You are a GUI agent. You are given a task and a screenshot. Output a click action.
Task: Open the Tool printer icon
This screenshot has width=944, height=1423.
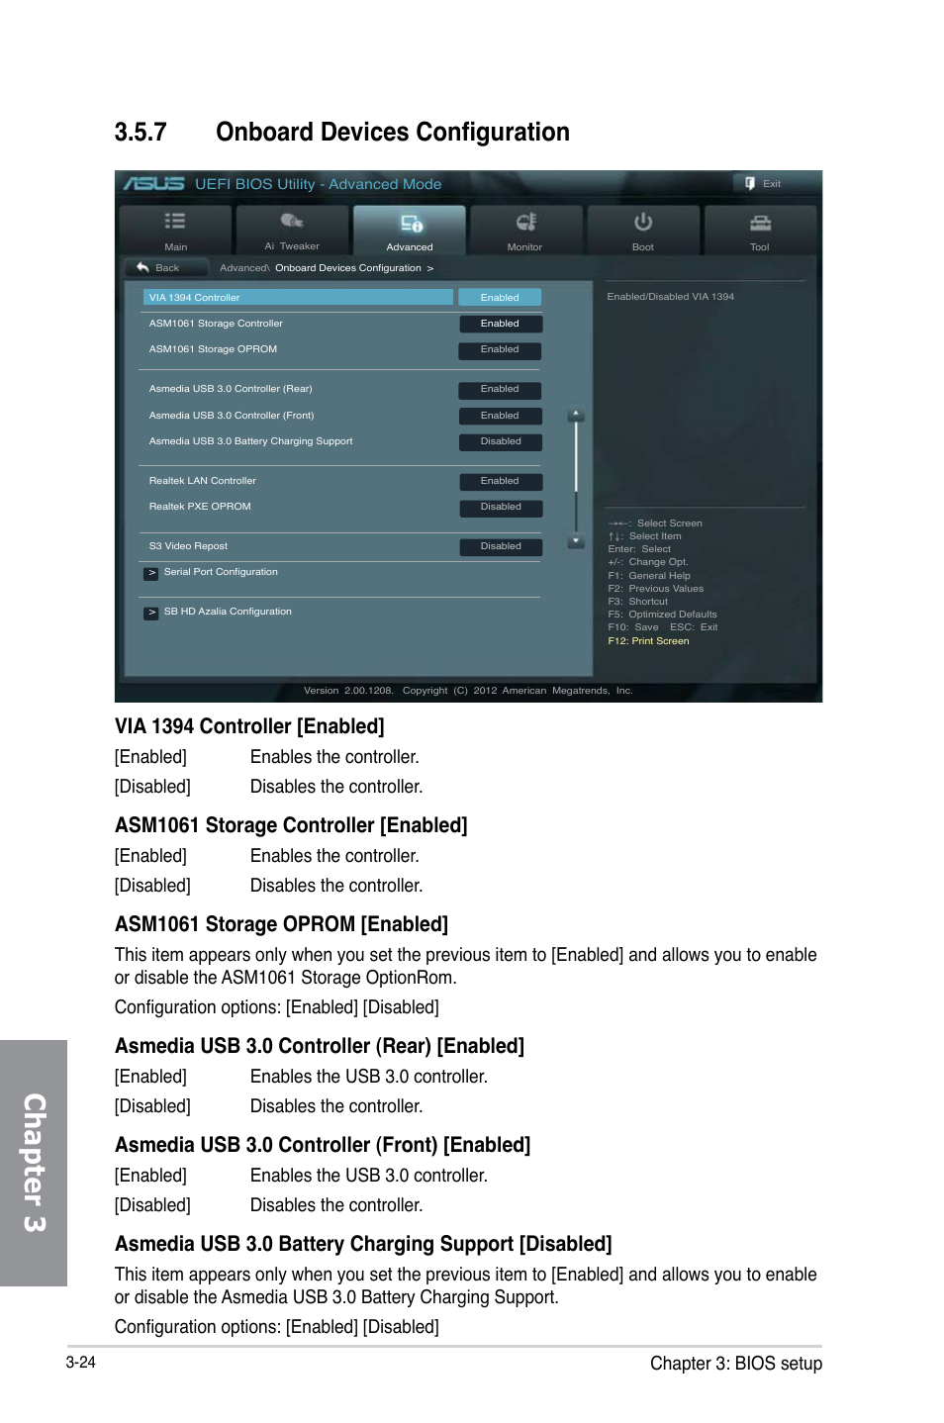pyautogui.click(x=760, y=223)
